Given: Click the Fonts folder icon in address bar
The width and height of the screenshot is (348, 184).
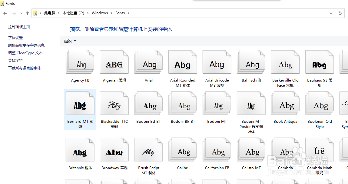Looking at the screenshot, I should coord(35,13).
